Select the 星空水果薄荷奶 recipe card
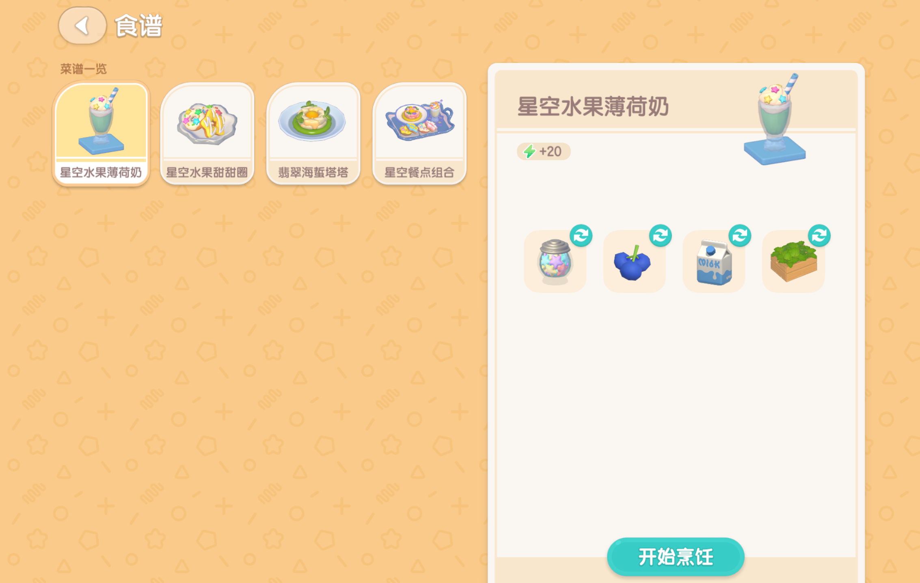 [x=101, y=133]
